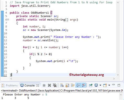Expand the Open Console dropdown arrow
This screenshot has width=124, height=100.
tap(109, 85)
